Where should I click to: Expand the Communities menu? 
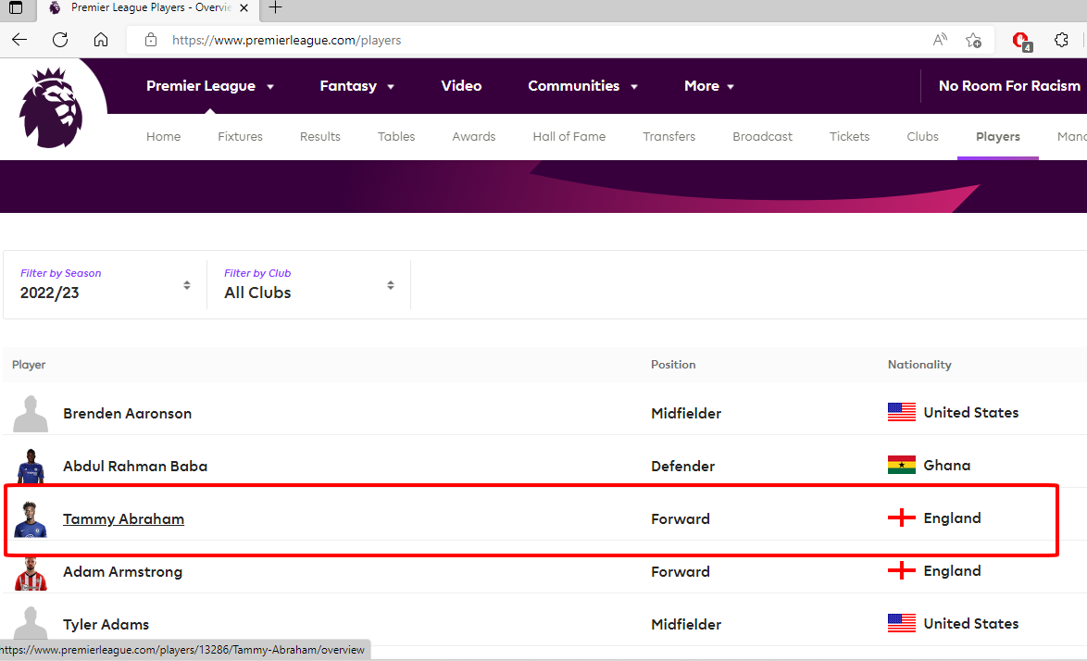pyautogui.click(x=582, y=86)
